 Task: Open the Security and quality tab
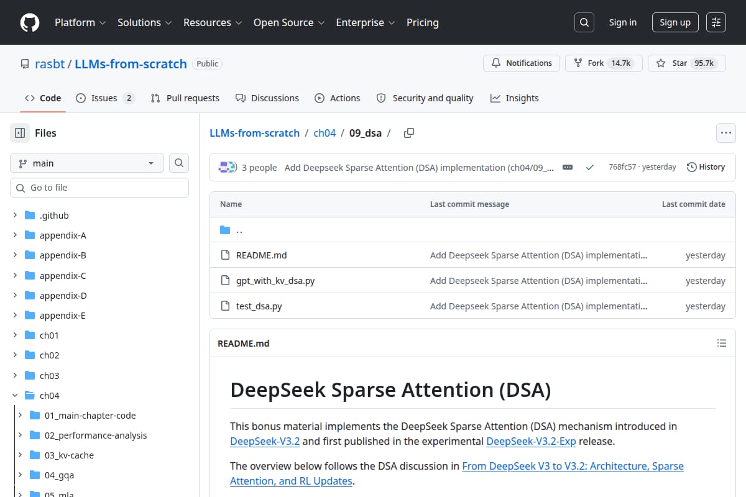pyautogui.click(x=425, y=98)
